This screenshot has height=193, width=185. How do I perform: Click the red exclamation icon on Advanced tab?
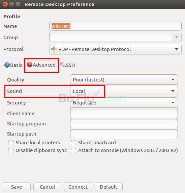click(30, 65)
